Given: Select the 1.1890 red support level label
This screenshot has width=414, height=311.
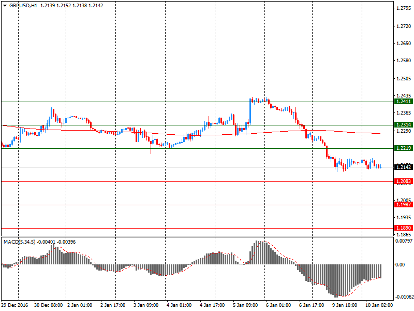Looking at the screenshot, I should [x=404, y=228].
